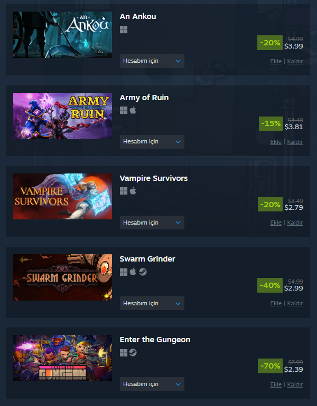Click the Windows icon under An Ankou
Viewport: 317px width, 406px height.
click(x=124, y=30)
